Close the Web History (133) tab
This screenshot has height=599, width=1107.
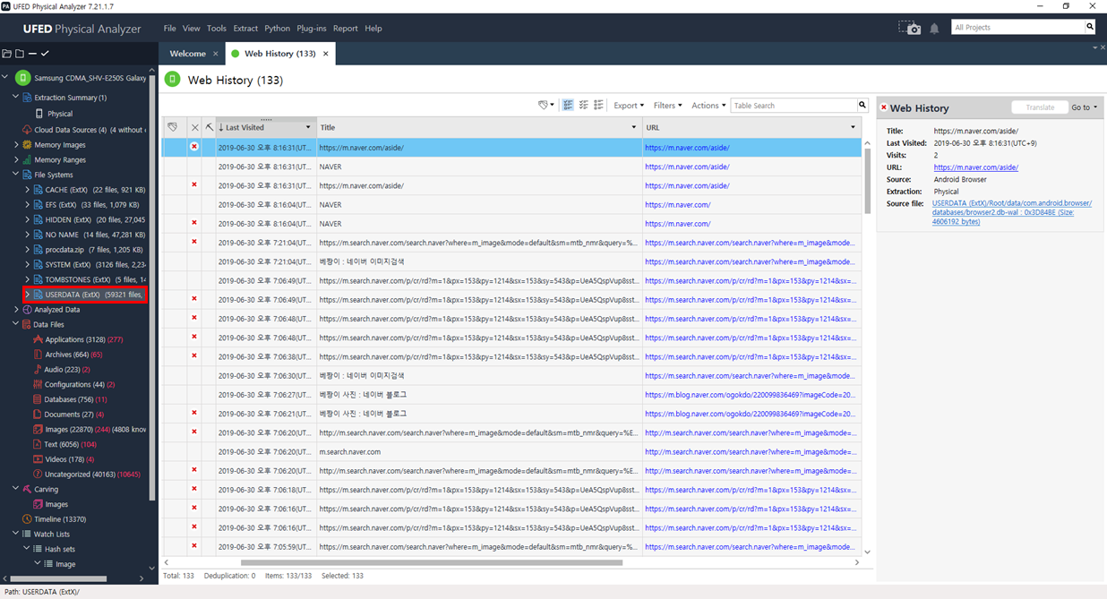click(326, 54)
